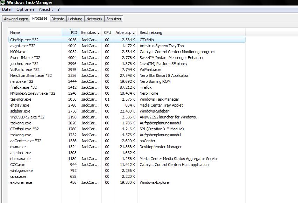
Task: Sort by the PID column header
Action: pos(71,32)
